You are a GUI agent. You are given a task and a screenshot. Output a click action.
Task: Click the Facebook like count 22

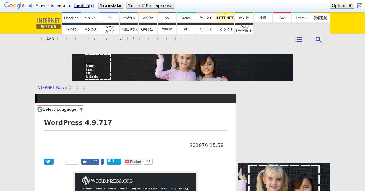95,162
